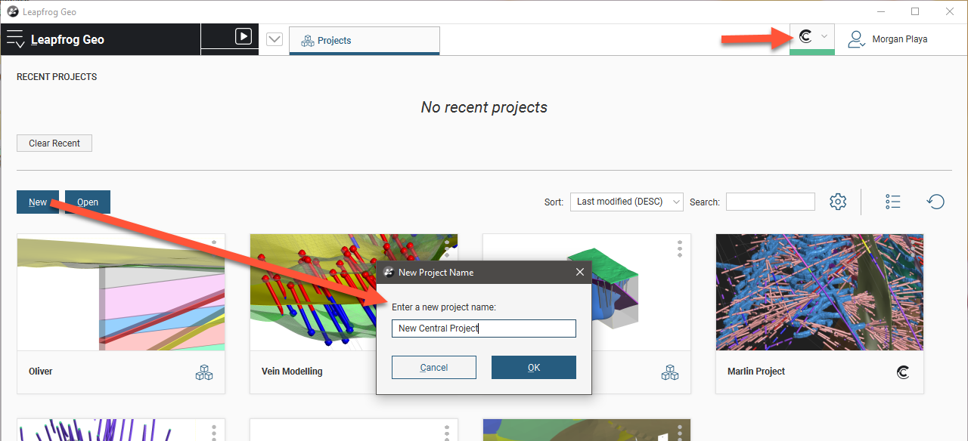
Task: Click the cubes icon on Oliver card
Action: 204,372
